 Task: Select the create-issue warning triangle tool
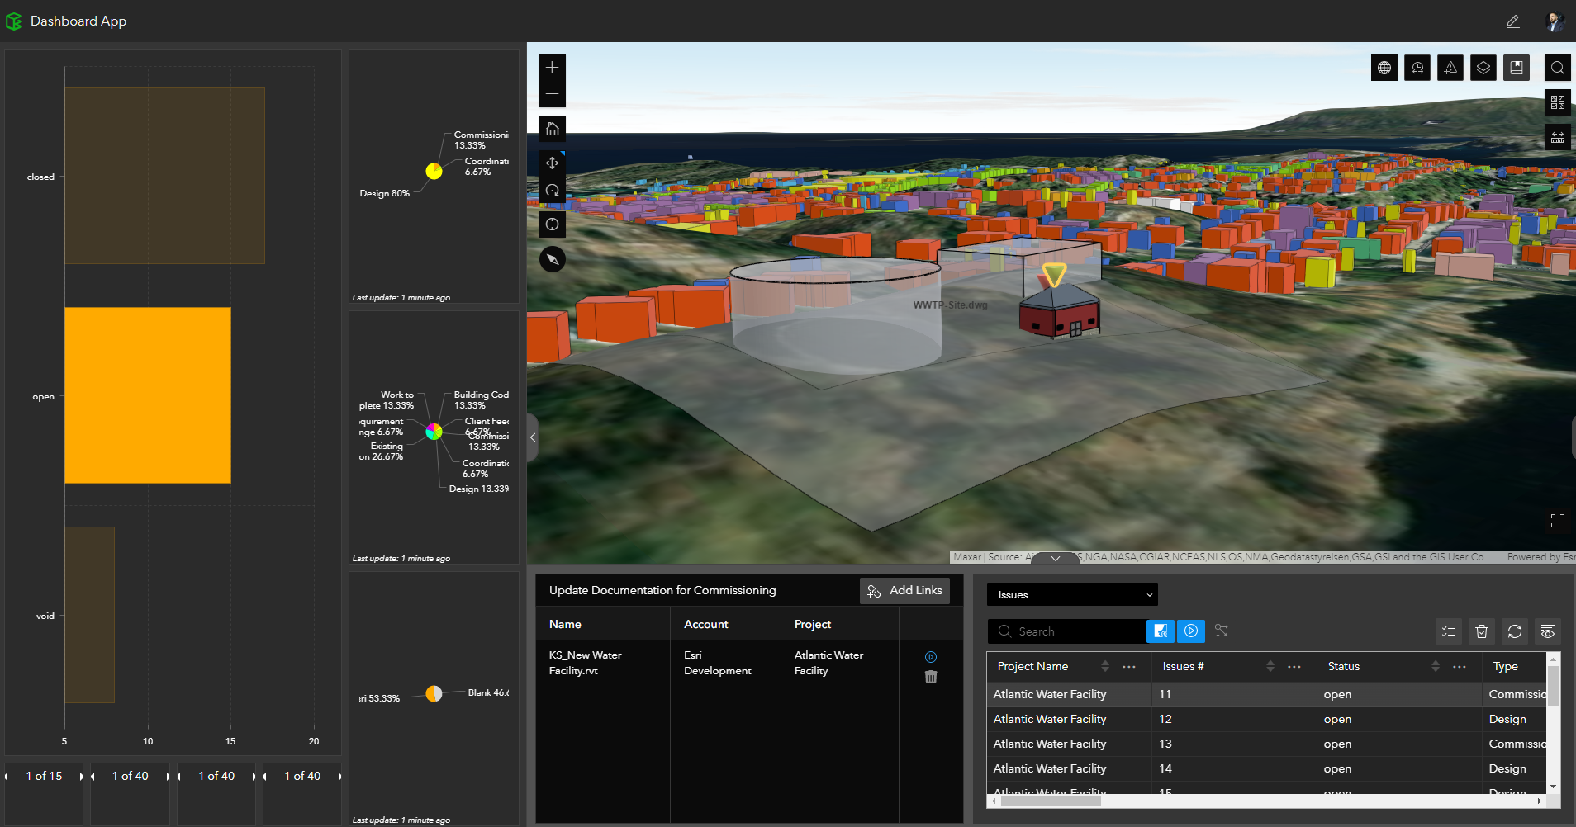[1451, 68]
